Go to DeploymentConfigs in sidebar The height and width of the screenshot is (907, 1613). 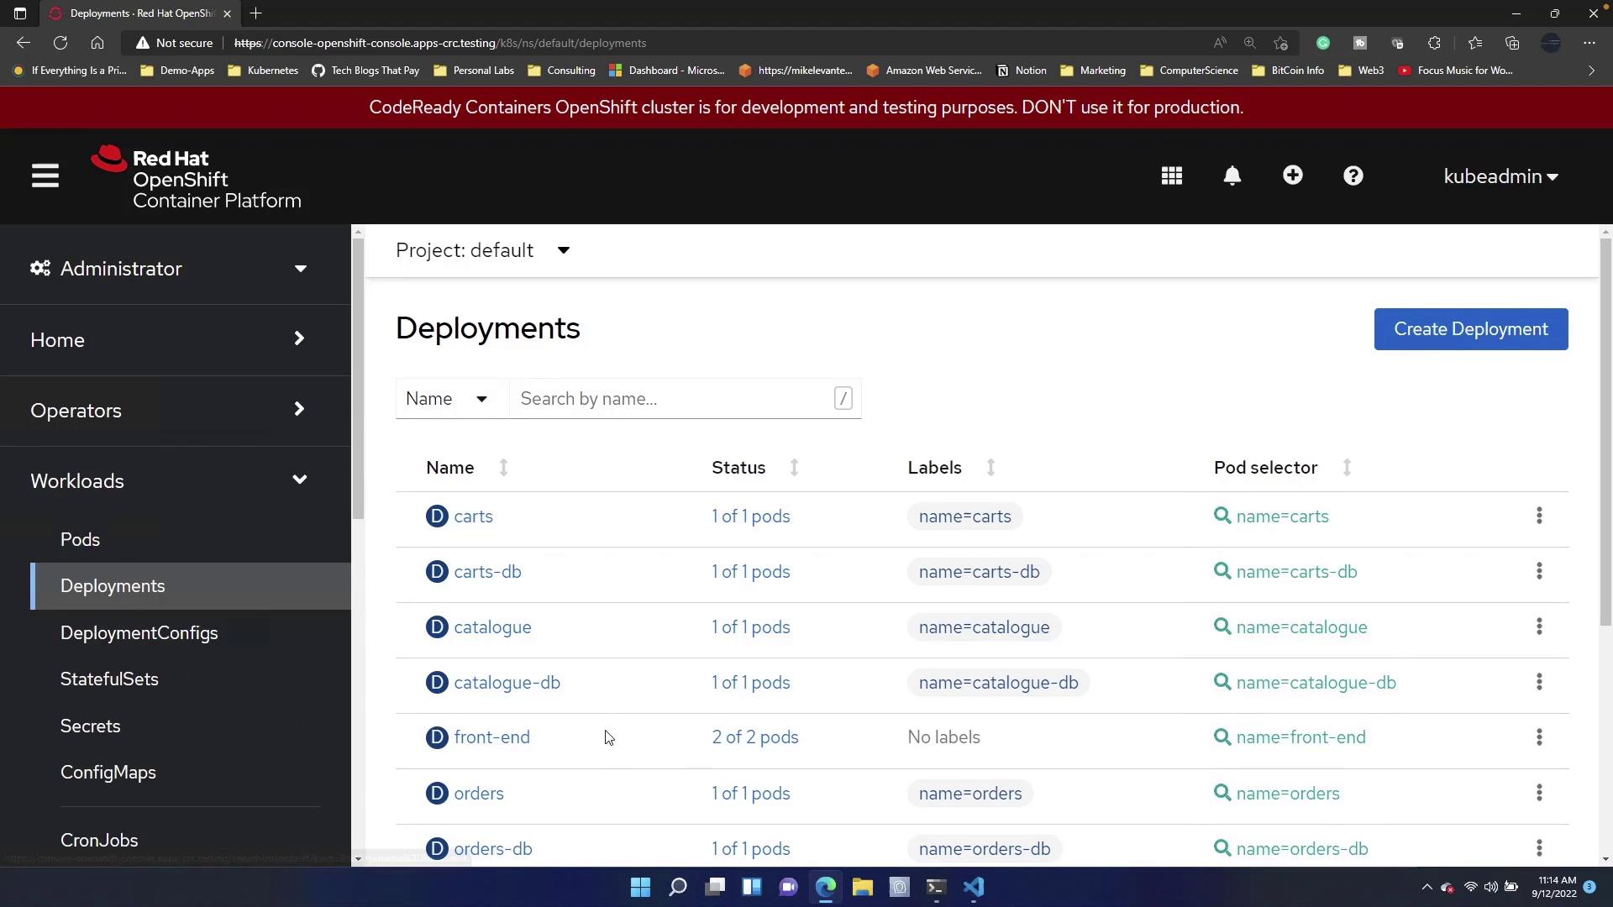139,633
